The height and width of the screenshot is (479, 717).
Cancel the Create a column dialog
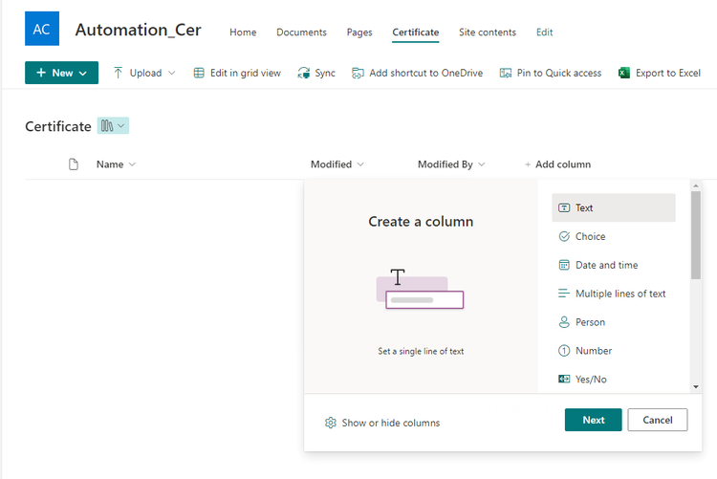[x=658, y=420]
